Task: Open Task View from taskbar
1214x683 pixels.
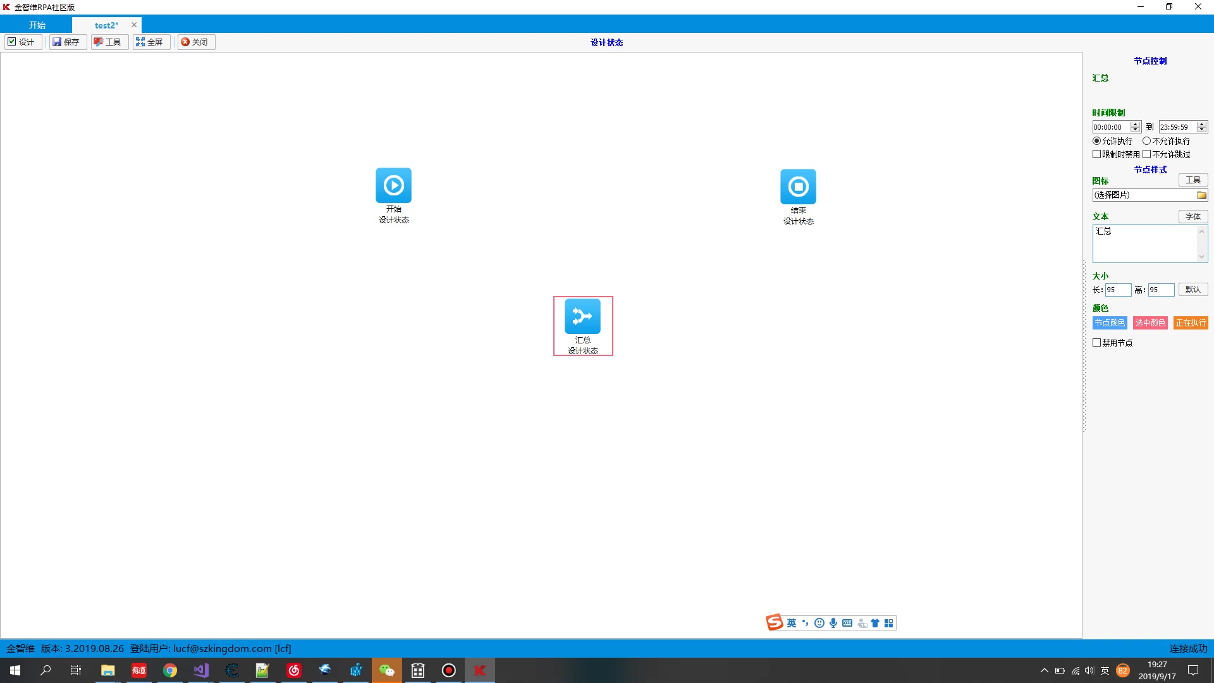Action: pyautogui.click(x=76, y=670)
